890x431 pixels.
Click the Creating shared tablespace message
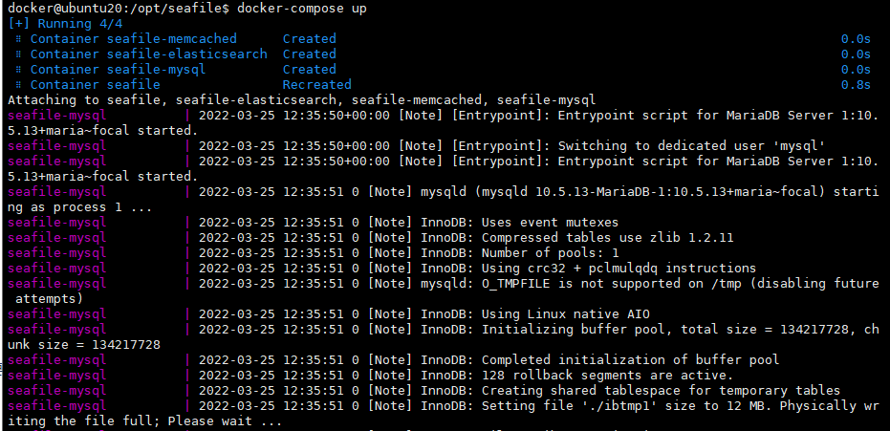[x=661, y=391]
